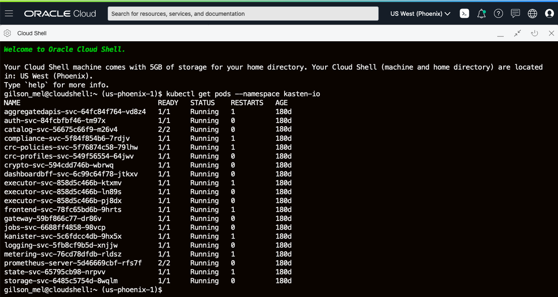558x297 pixels.
Task: Open the US West (Phoenix) region selector
Action: point(416,13)
